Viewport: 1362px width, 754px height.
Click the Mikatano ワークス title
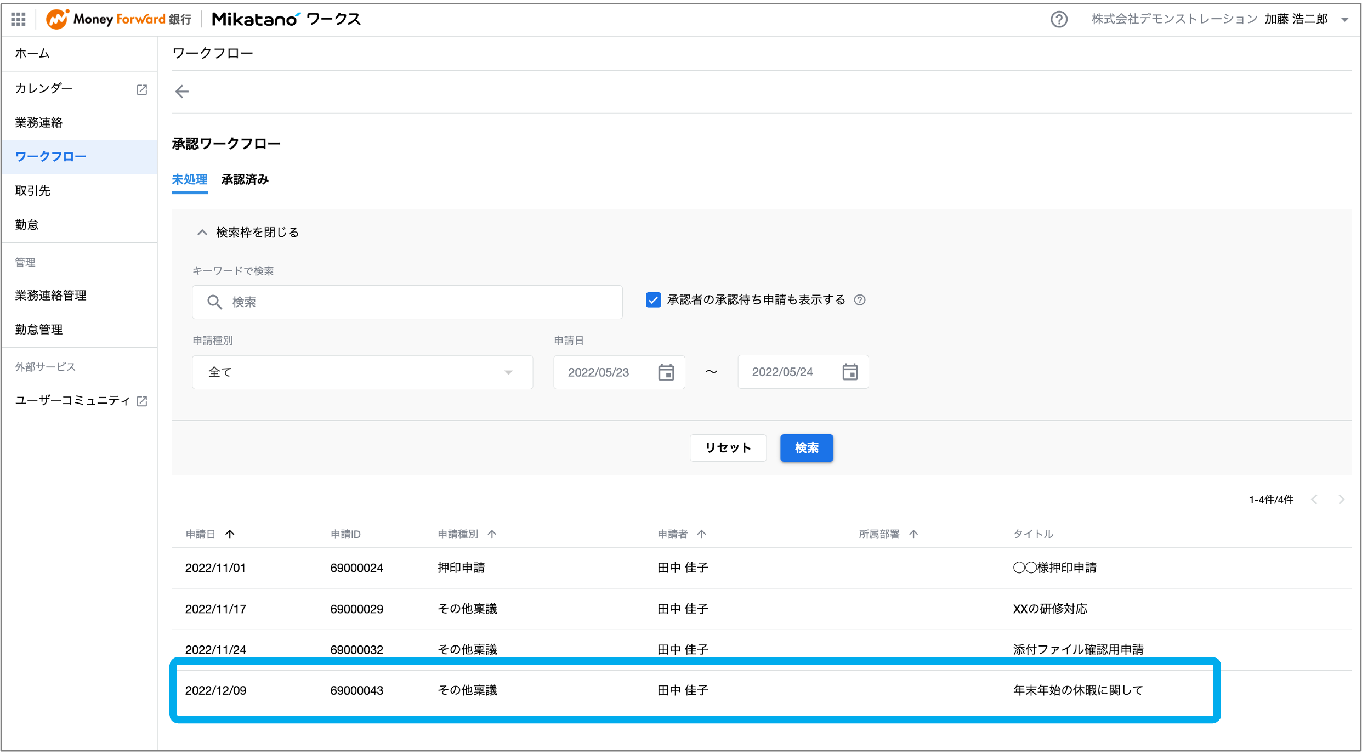(286, 19)
